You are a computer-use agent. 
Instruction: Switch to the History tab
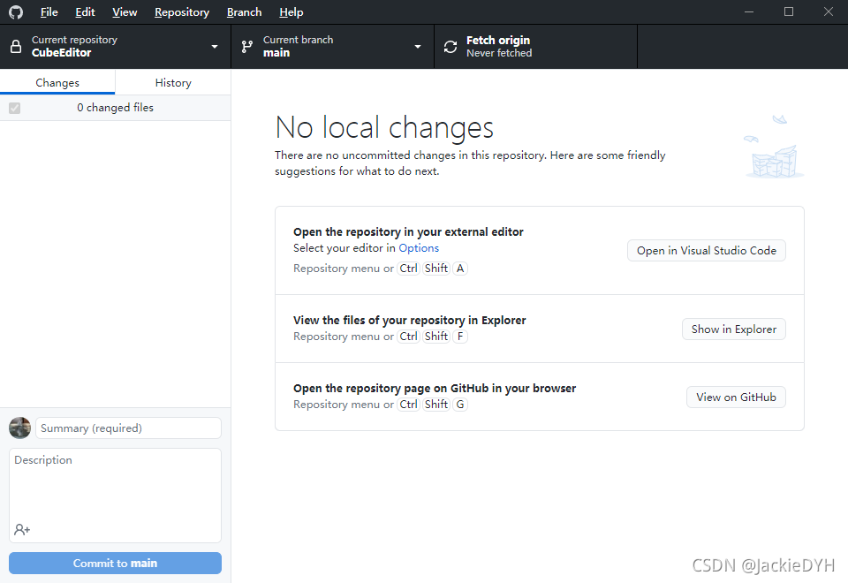(x=173, y=82)
